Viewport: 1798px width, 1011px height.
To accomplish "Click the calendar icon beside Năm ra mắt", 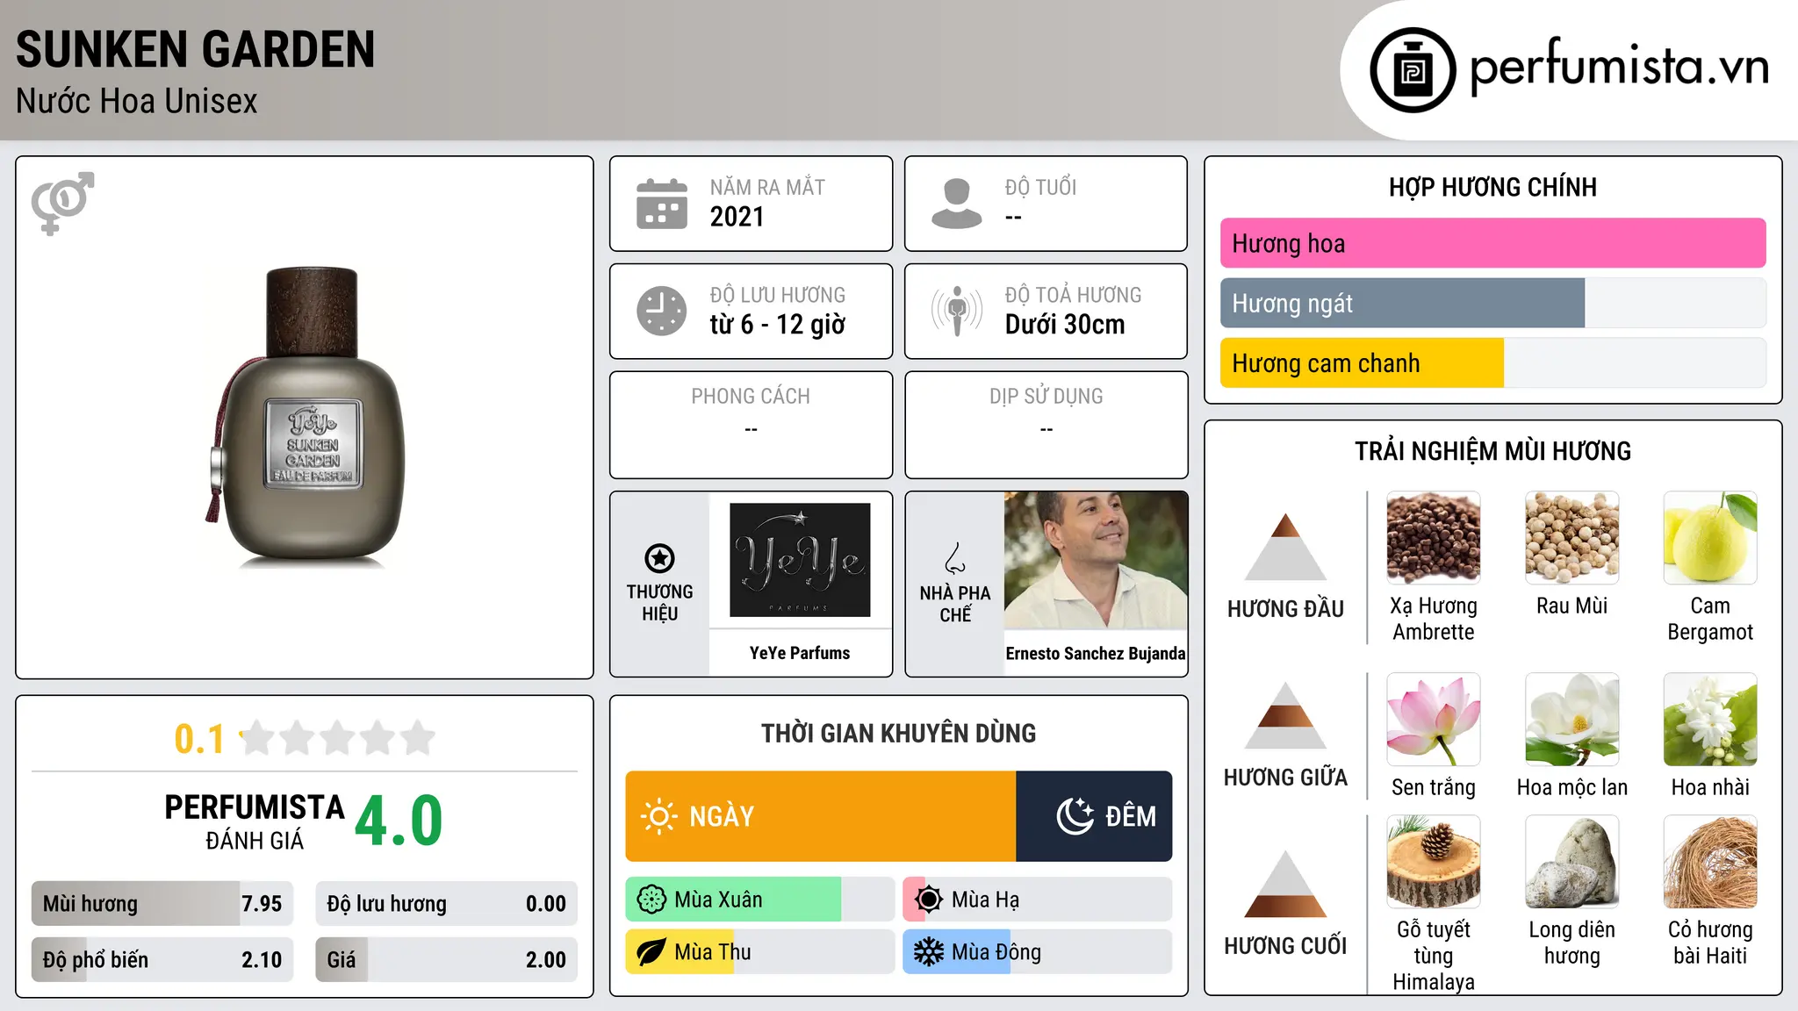I will coord(662,204).
